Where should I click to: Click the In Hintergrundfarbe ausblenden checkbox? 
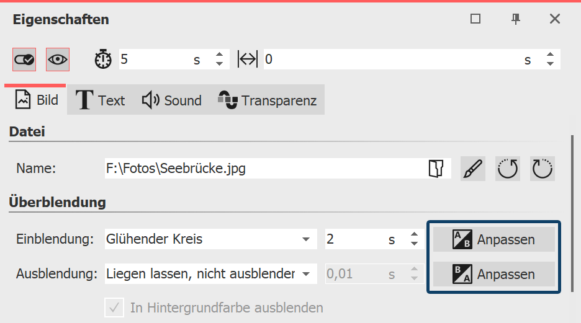click(x=114, y=308)
